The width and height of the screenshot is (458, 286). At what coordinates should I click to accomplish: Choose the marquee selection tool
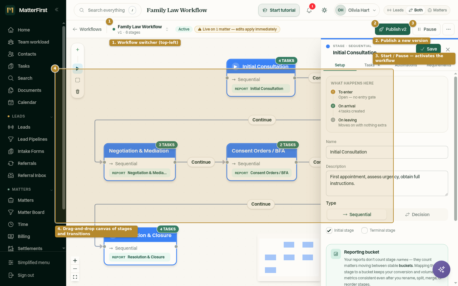pyautogui.click(x=78, y=80)
